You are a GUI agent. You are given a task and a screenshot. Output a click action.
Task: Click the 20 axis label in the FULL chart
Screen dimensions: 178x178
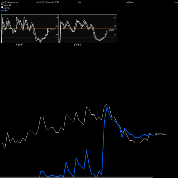click(x=115, y=35)
